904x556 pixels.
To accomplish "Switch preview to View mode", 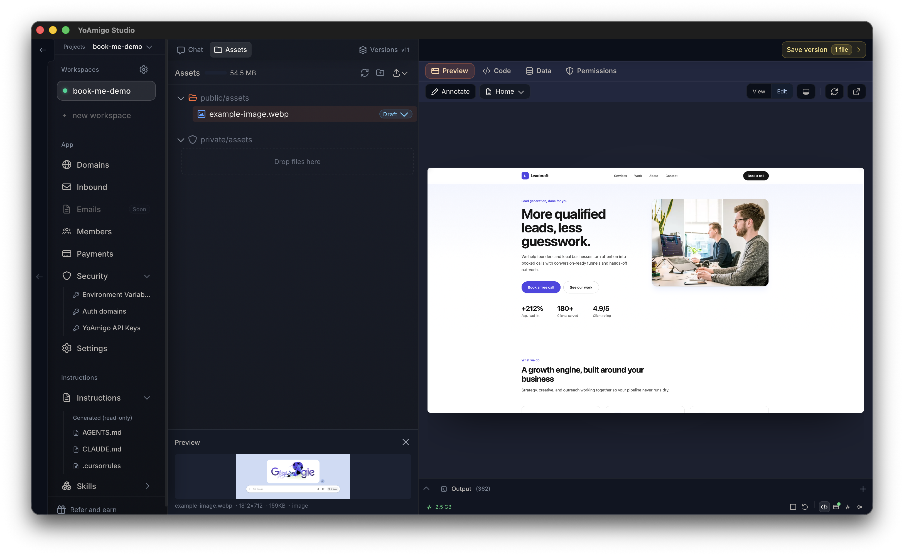I will 759,91.
